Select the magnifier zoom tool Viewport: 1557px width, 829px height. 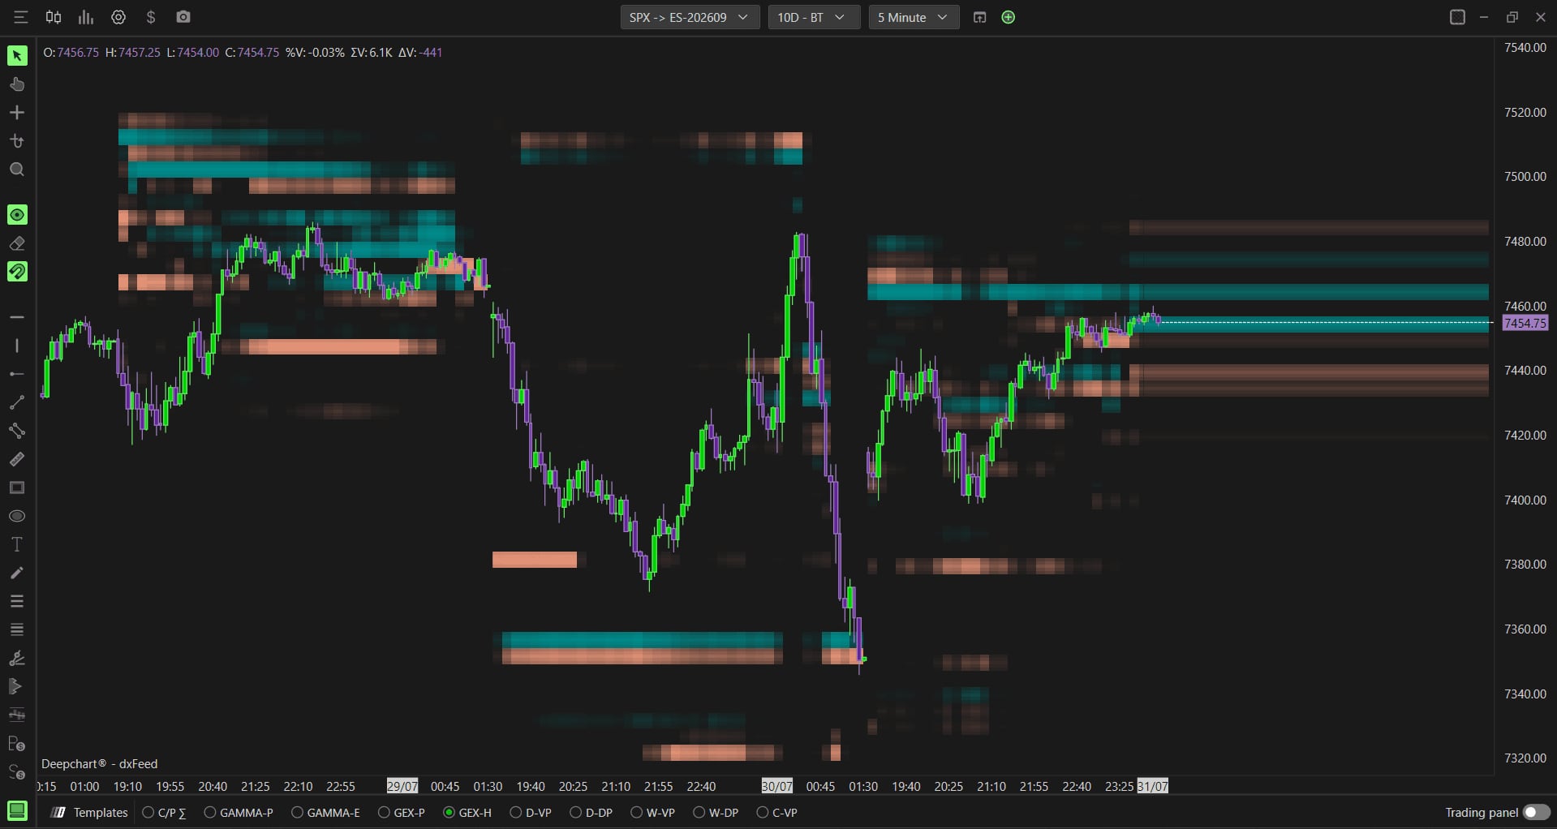pyautogui.click(x=17, y=170)
